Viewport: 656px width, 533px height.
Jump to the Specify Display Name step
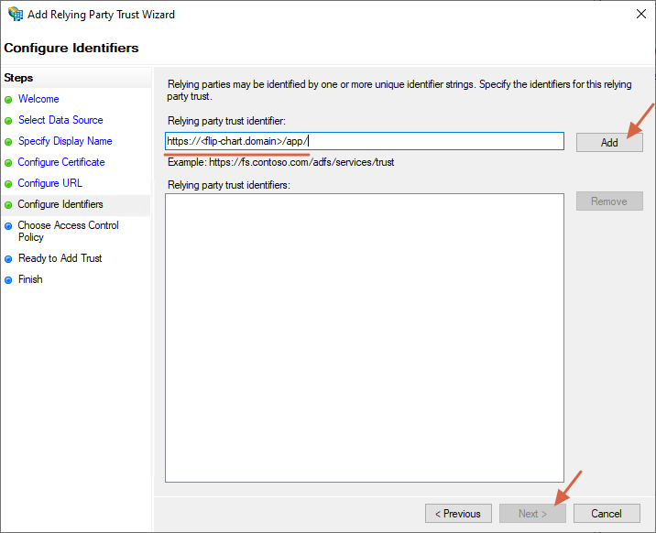pyautogui.click(x=65, y=141)
